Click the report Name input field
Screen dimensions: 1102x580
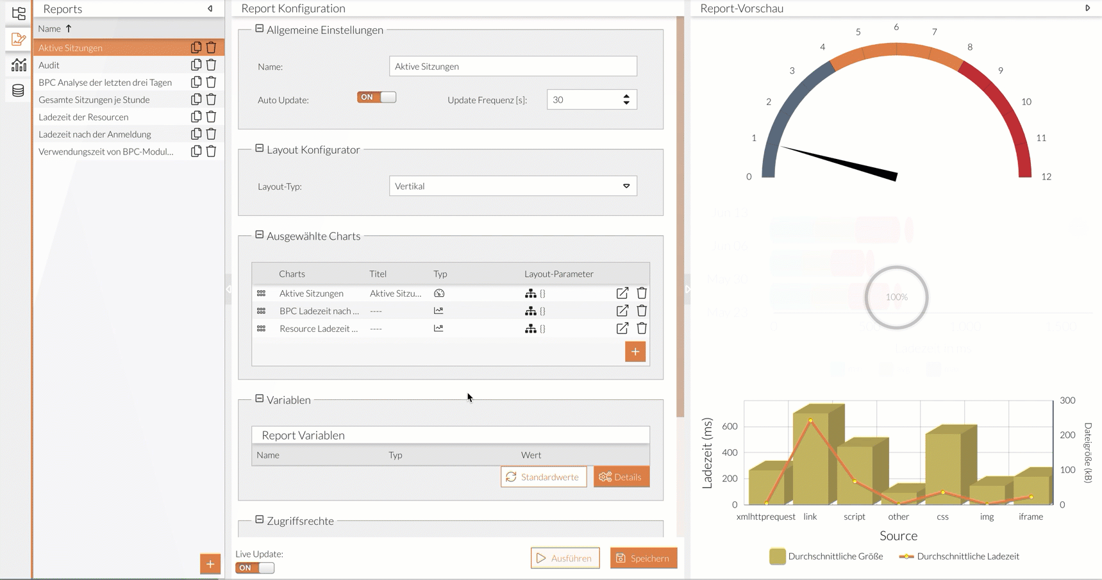513,66
